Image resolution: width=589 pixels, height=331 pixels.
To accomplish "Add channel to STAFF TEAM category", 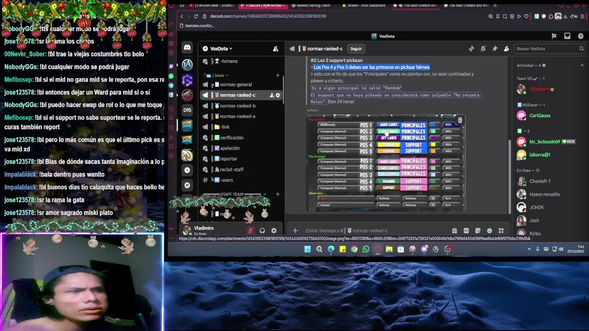I will pos(277,194).
